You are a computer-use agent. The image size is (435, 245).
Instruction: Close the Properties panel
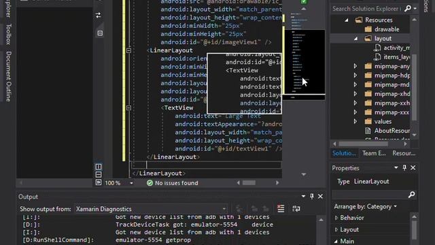pyautogui.click(x=413, y=167)
